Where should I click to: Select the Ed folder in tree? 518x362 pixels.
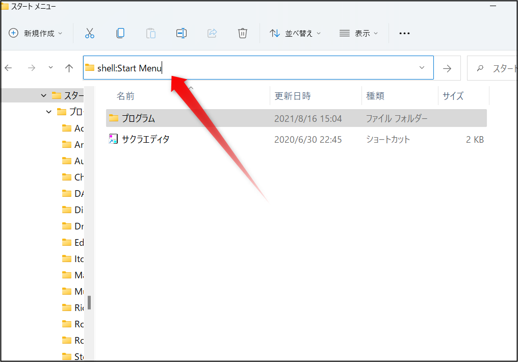click(x=73, y=242)
